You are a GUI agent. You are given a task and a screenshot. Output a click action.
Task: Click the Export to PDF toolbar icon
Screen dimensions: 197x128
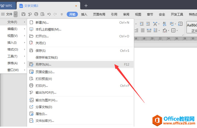pyautogui.click(x=30, y=14)
